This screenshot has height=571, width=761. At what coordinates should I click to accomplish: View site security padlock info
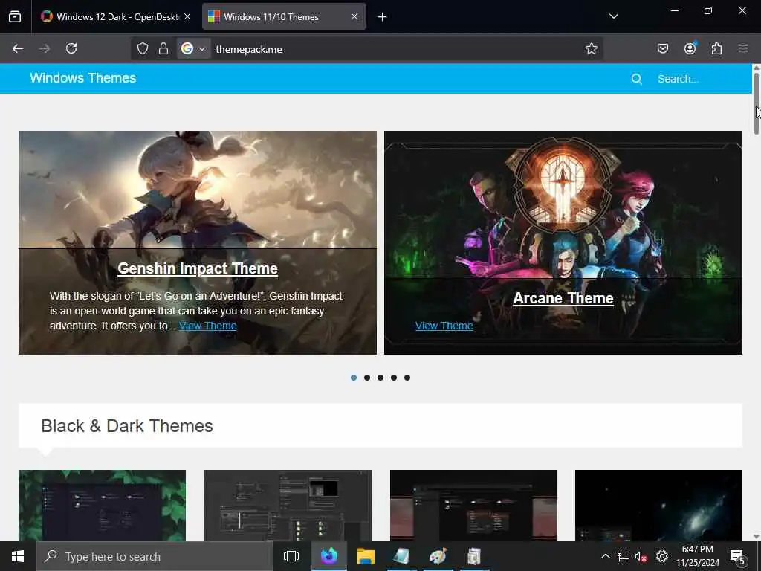coord(163,48)
